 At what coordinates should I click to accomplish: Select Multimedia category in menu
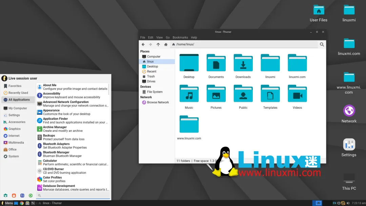(x=18, y=143)
